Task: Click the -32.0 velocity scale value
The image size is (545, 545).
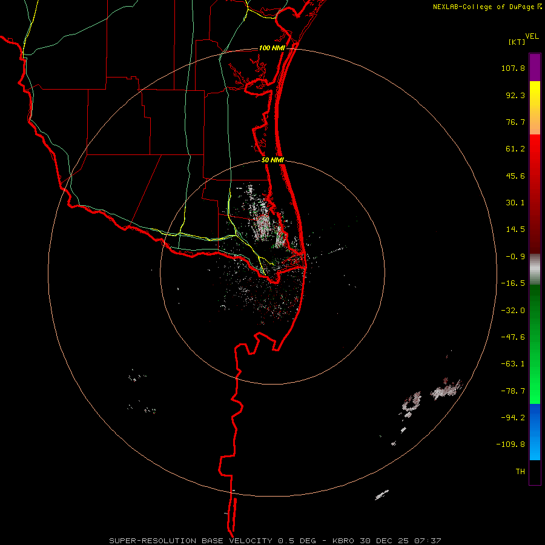Action: [513, 311]
